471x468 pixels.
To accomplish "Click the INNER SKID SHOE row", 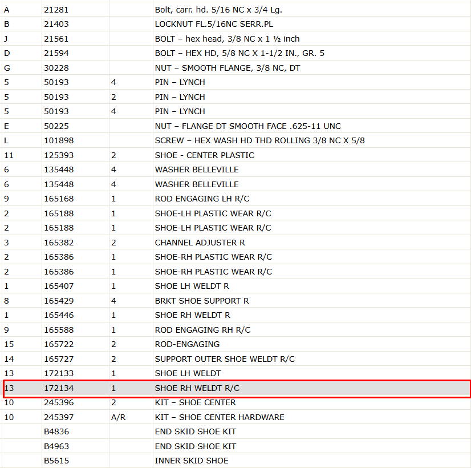I will click(x=237, y=461).
